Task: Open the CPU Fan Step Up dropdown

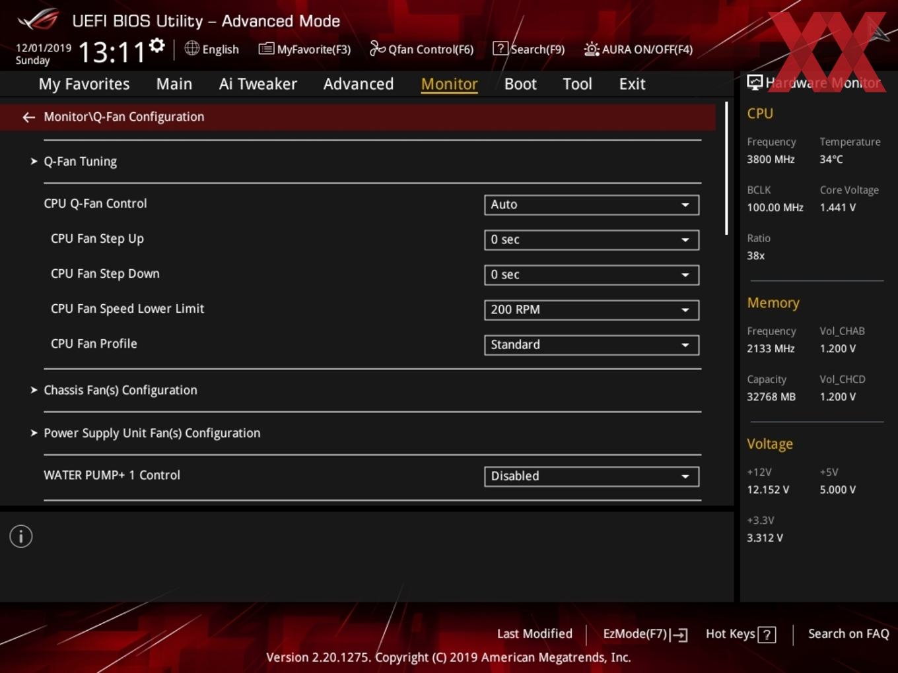Action: pyautogui.click(x=592, y=240)
